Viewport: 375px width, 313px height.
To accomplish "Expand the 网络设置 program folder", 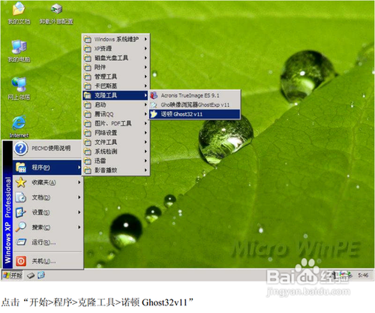I will [x=116, y=133].
